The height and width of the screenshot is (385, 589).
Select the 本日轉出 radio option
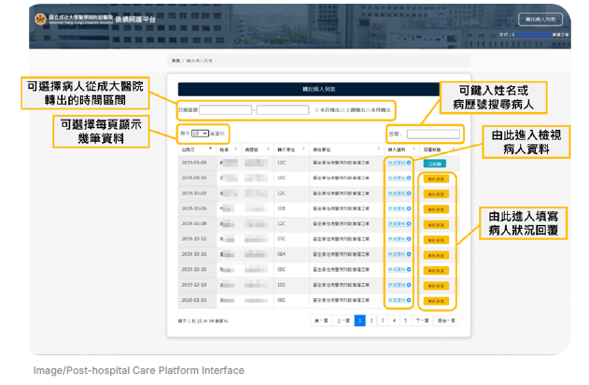pyautogui.click(x=316, y=109)
